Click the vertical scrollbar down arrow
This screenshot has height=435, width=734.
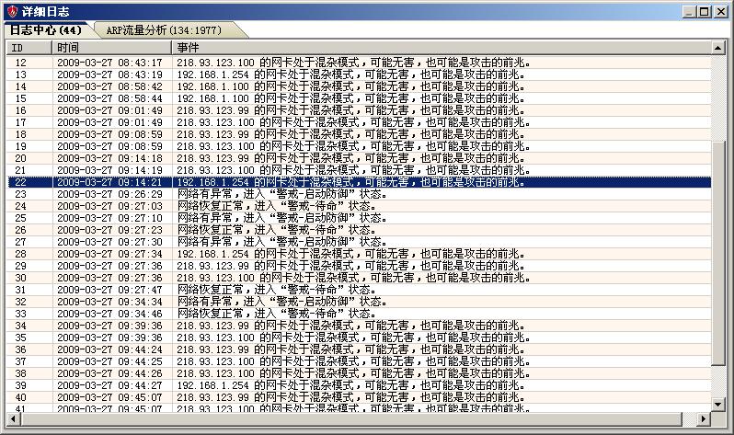(718, 404)
